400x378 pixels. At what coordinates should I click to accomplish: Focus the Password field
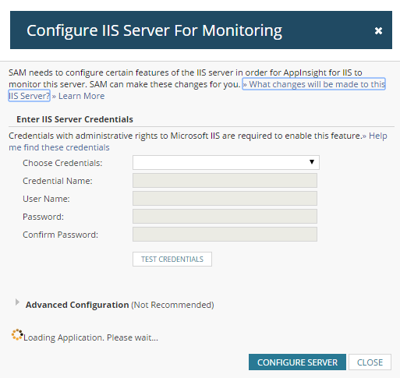[225, 217]
